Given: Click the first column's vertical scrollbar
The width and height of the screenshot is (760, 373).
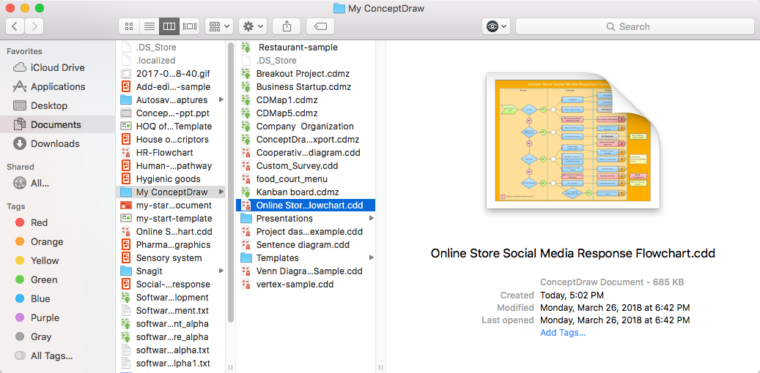Looking at the screenshot, I should click(231, 182).
